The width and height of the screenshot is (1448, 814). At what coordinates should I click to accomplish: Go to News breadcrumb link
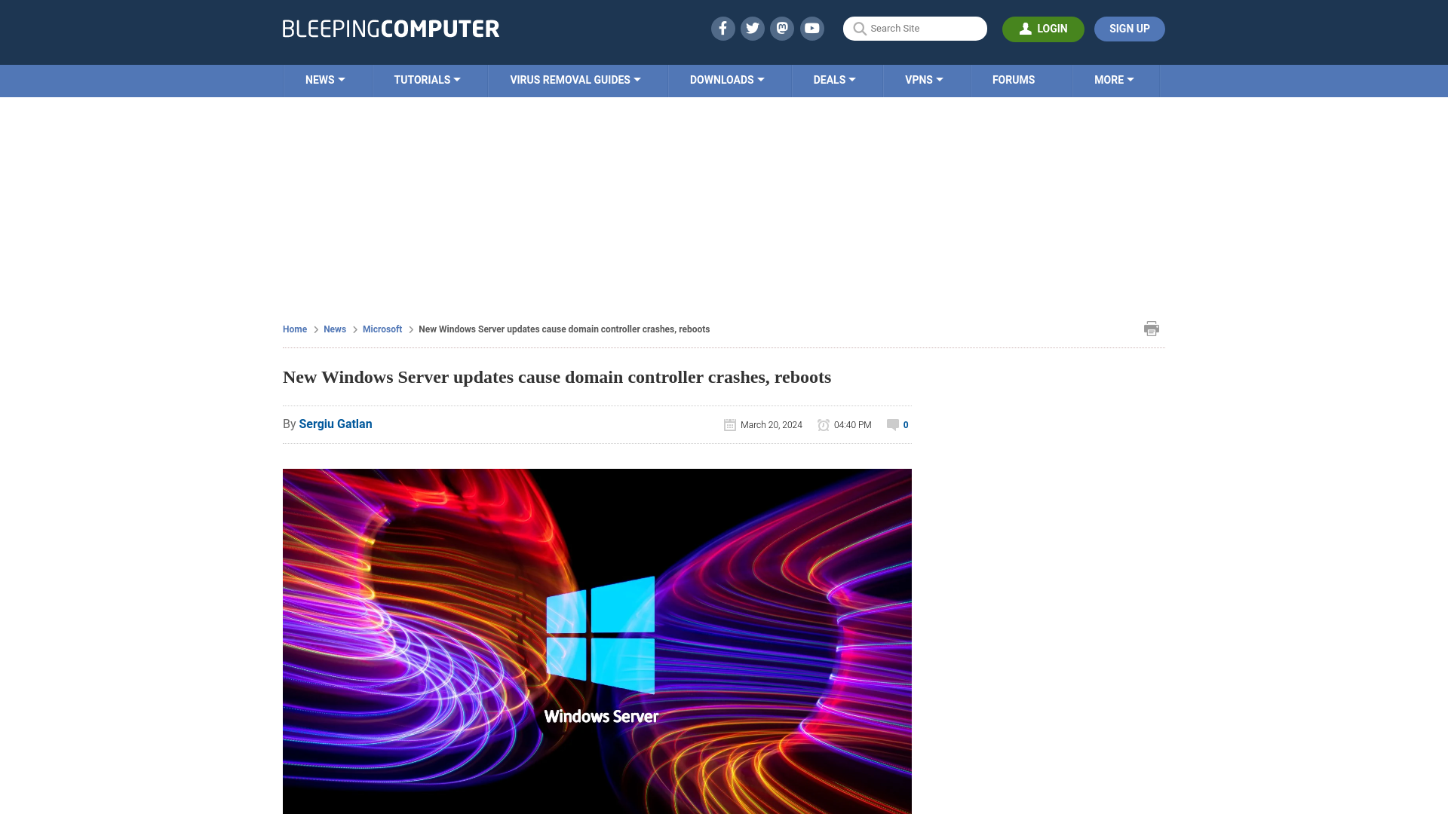335,329
